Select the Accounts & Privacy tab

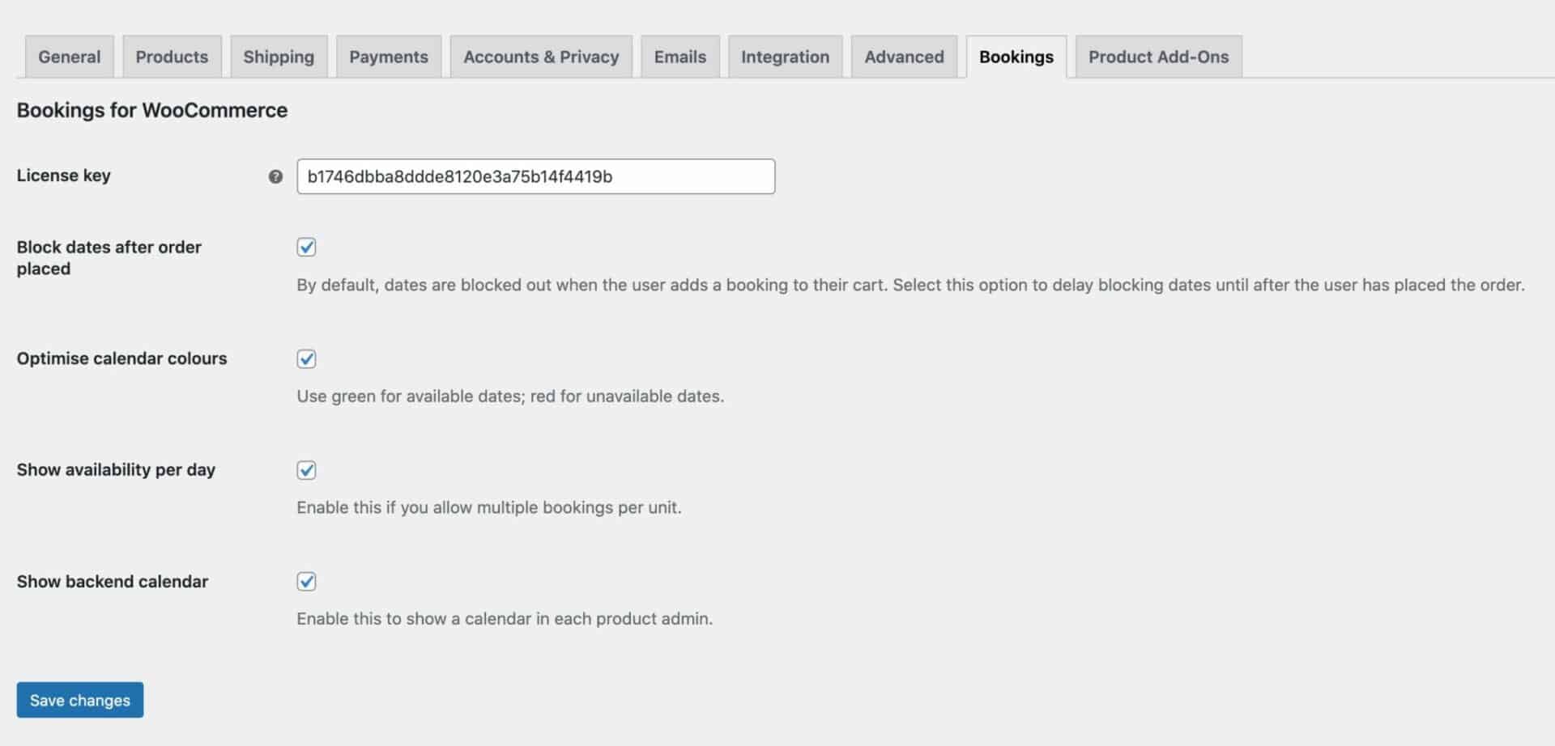(x=541, y=57)
